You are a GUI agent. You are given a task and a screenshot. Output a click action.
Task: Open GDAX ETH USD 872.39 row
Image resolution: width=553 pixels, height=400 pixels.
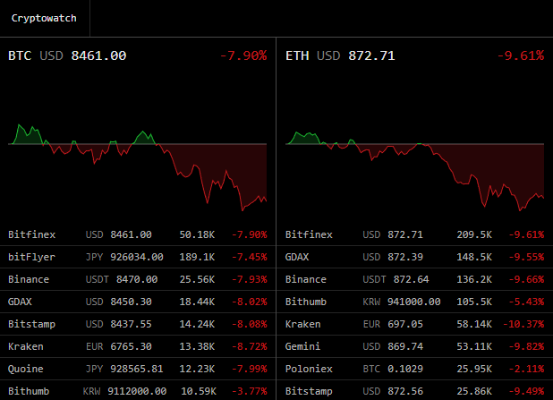coord(415,257)
